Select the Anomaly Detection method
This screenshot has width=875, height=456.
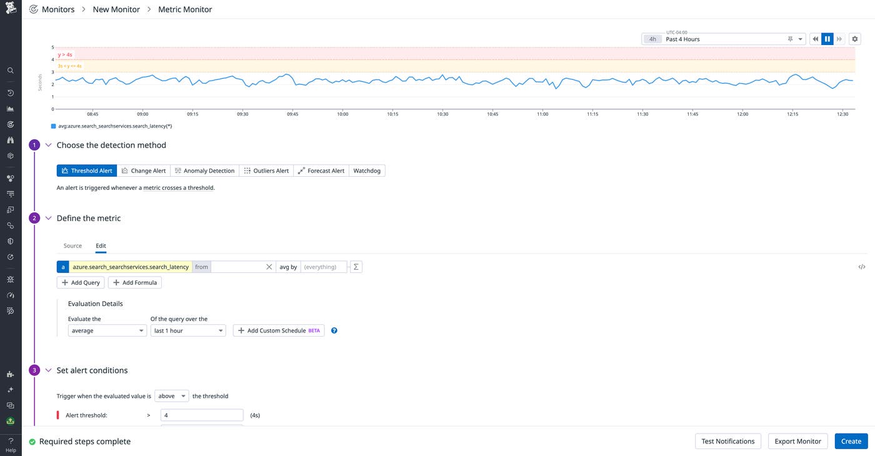click(204, 170)
